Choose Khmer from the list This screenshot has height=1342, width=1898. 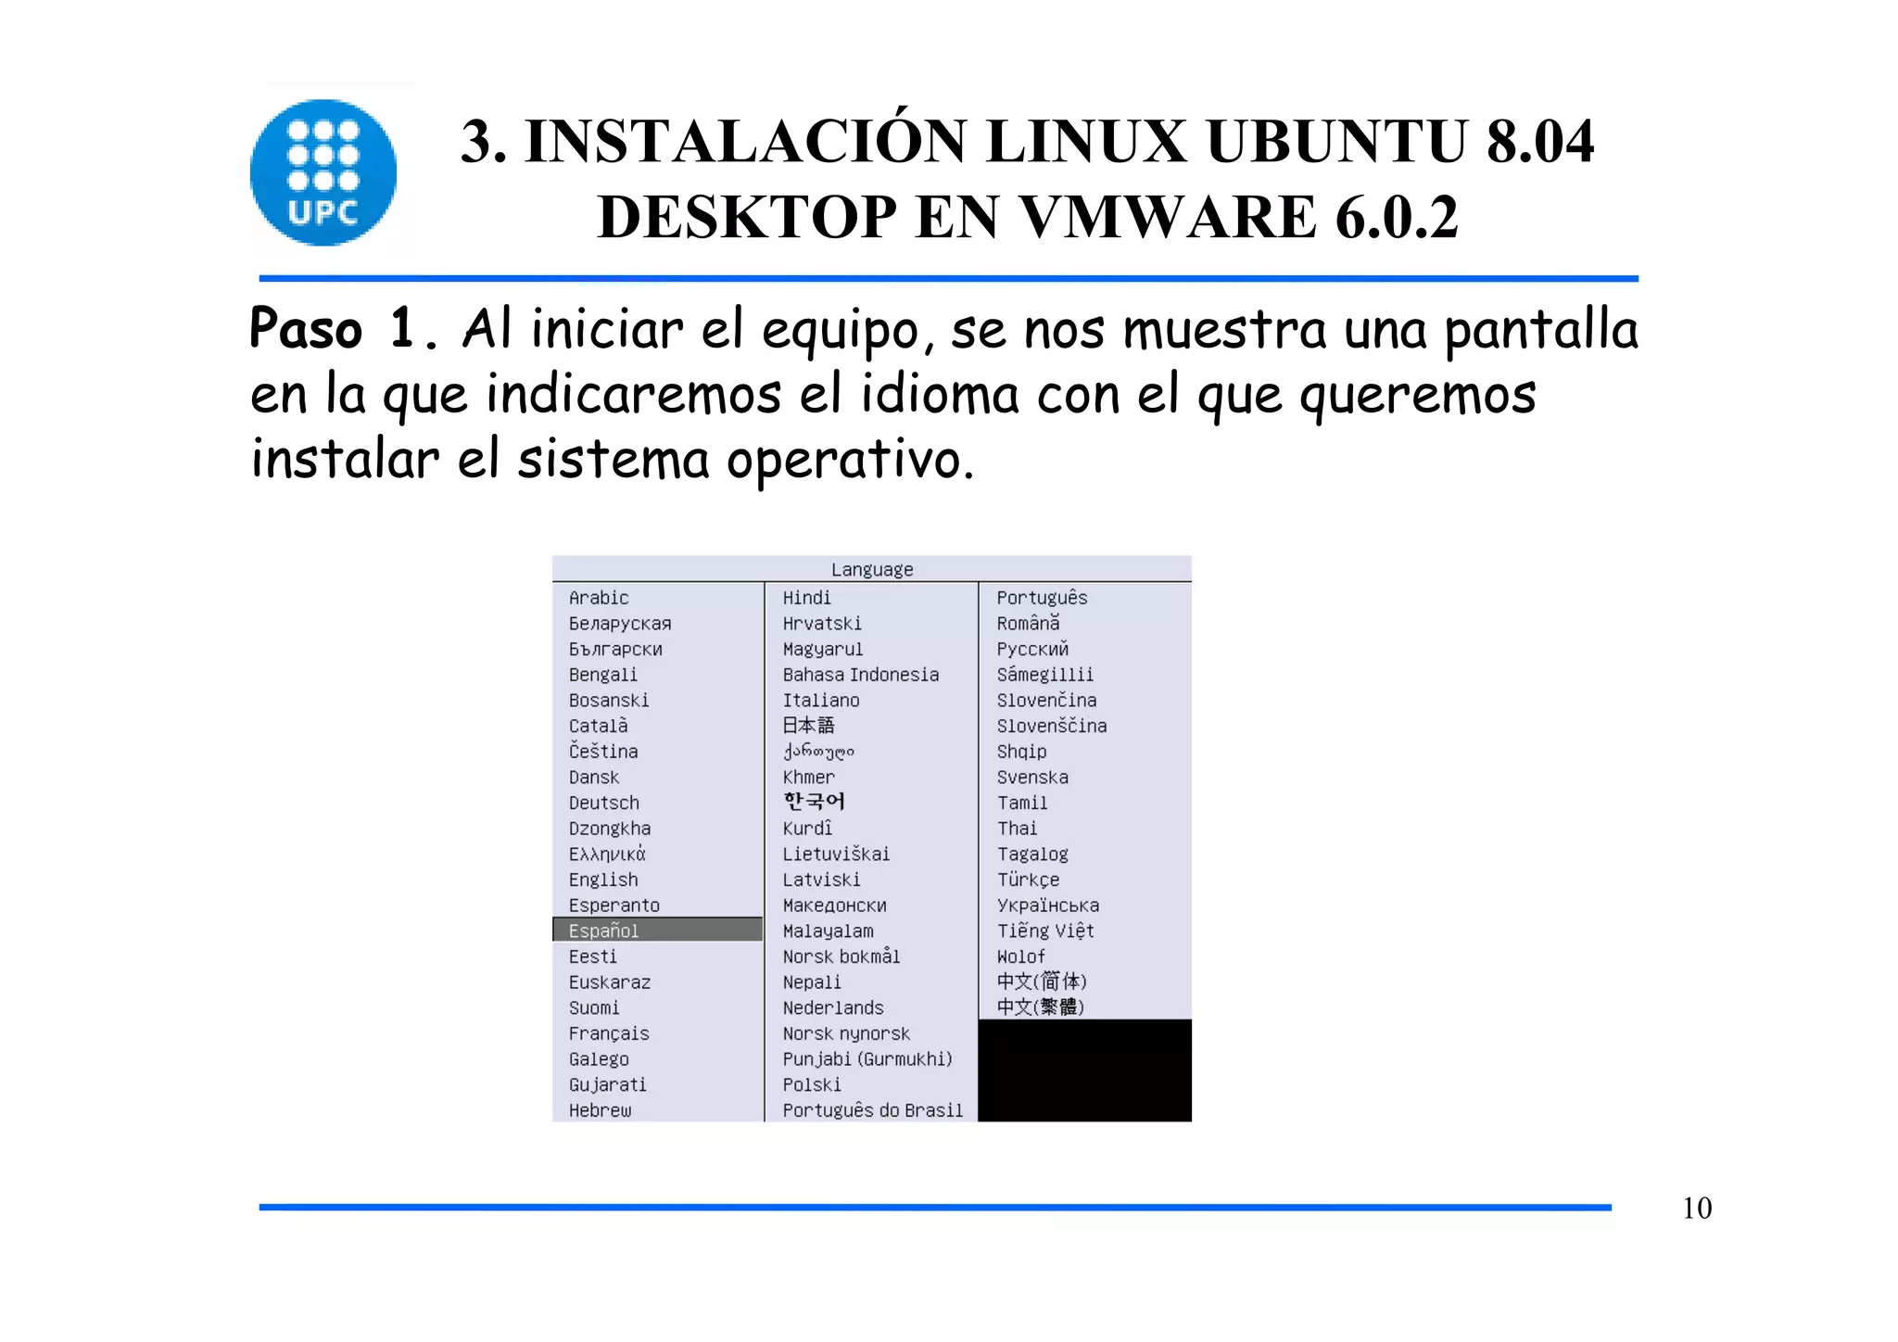(808, 777)
